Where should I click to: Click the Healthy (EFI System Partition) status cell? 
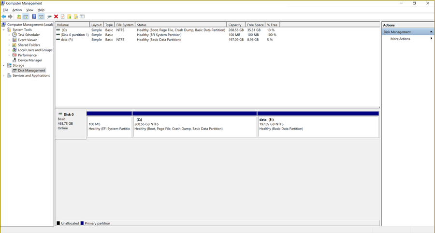159,35
